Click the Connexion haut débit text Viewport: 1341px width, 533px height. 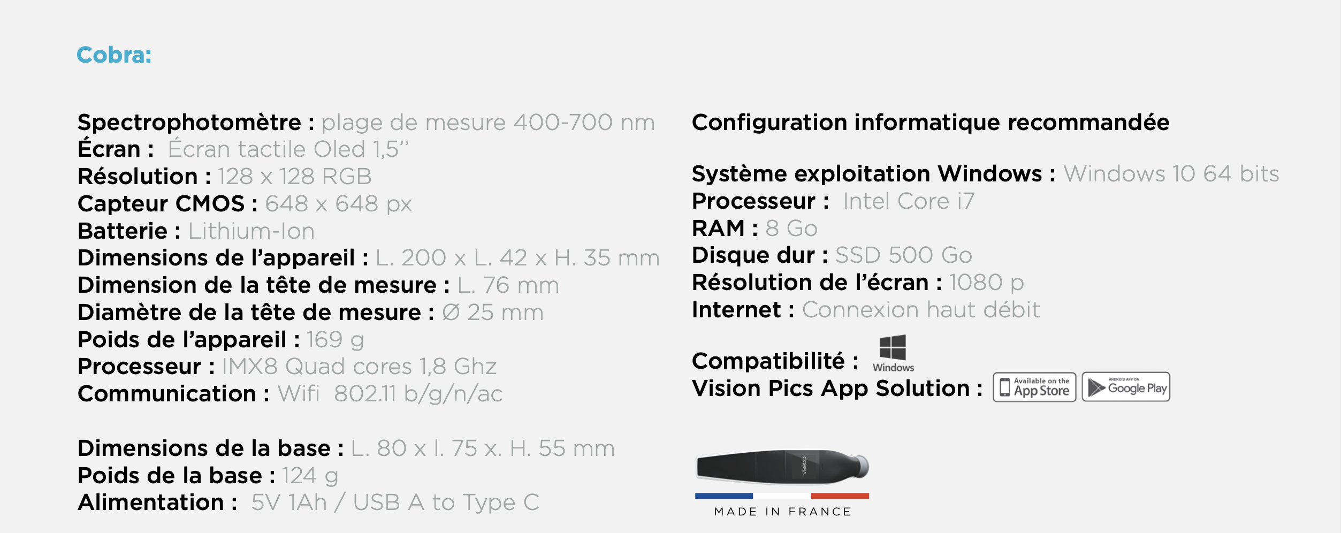(920, 310)
